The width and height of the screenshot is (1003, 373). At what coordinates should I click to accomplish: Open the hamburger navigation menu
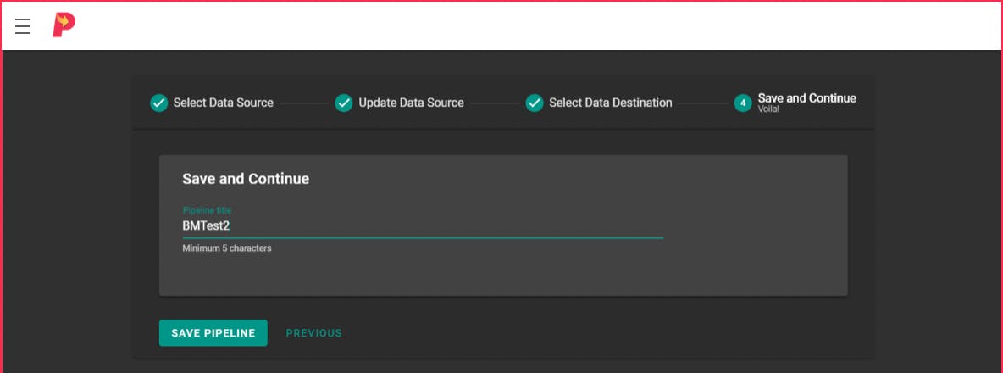tap(23, 26)
